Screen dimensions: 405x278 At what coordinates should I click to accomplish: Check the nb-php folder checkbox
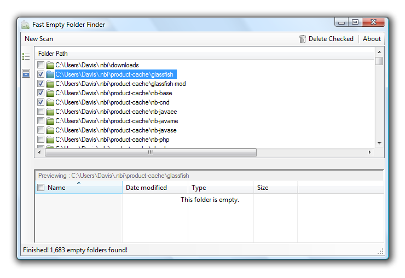[40, 139]
